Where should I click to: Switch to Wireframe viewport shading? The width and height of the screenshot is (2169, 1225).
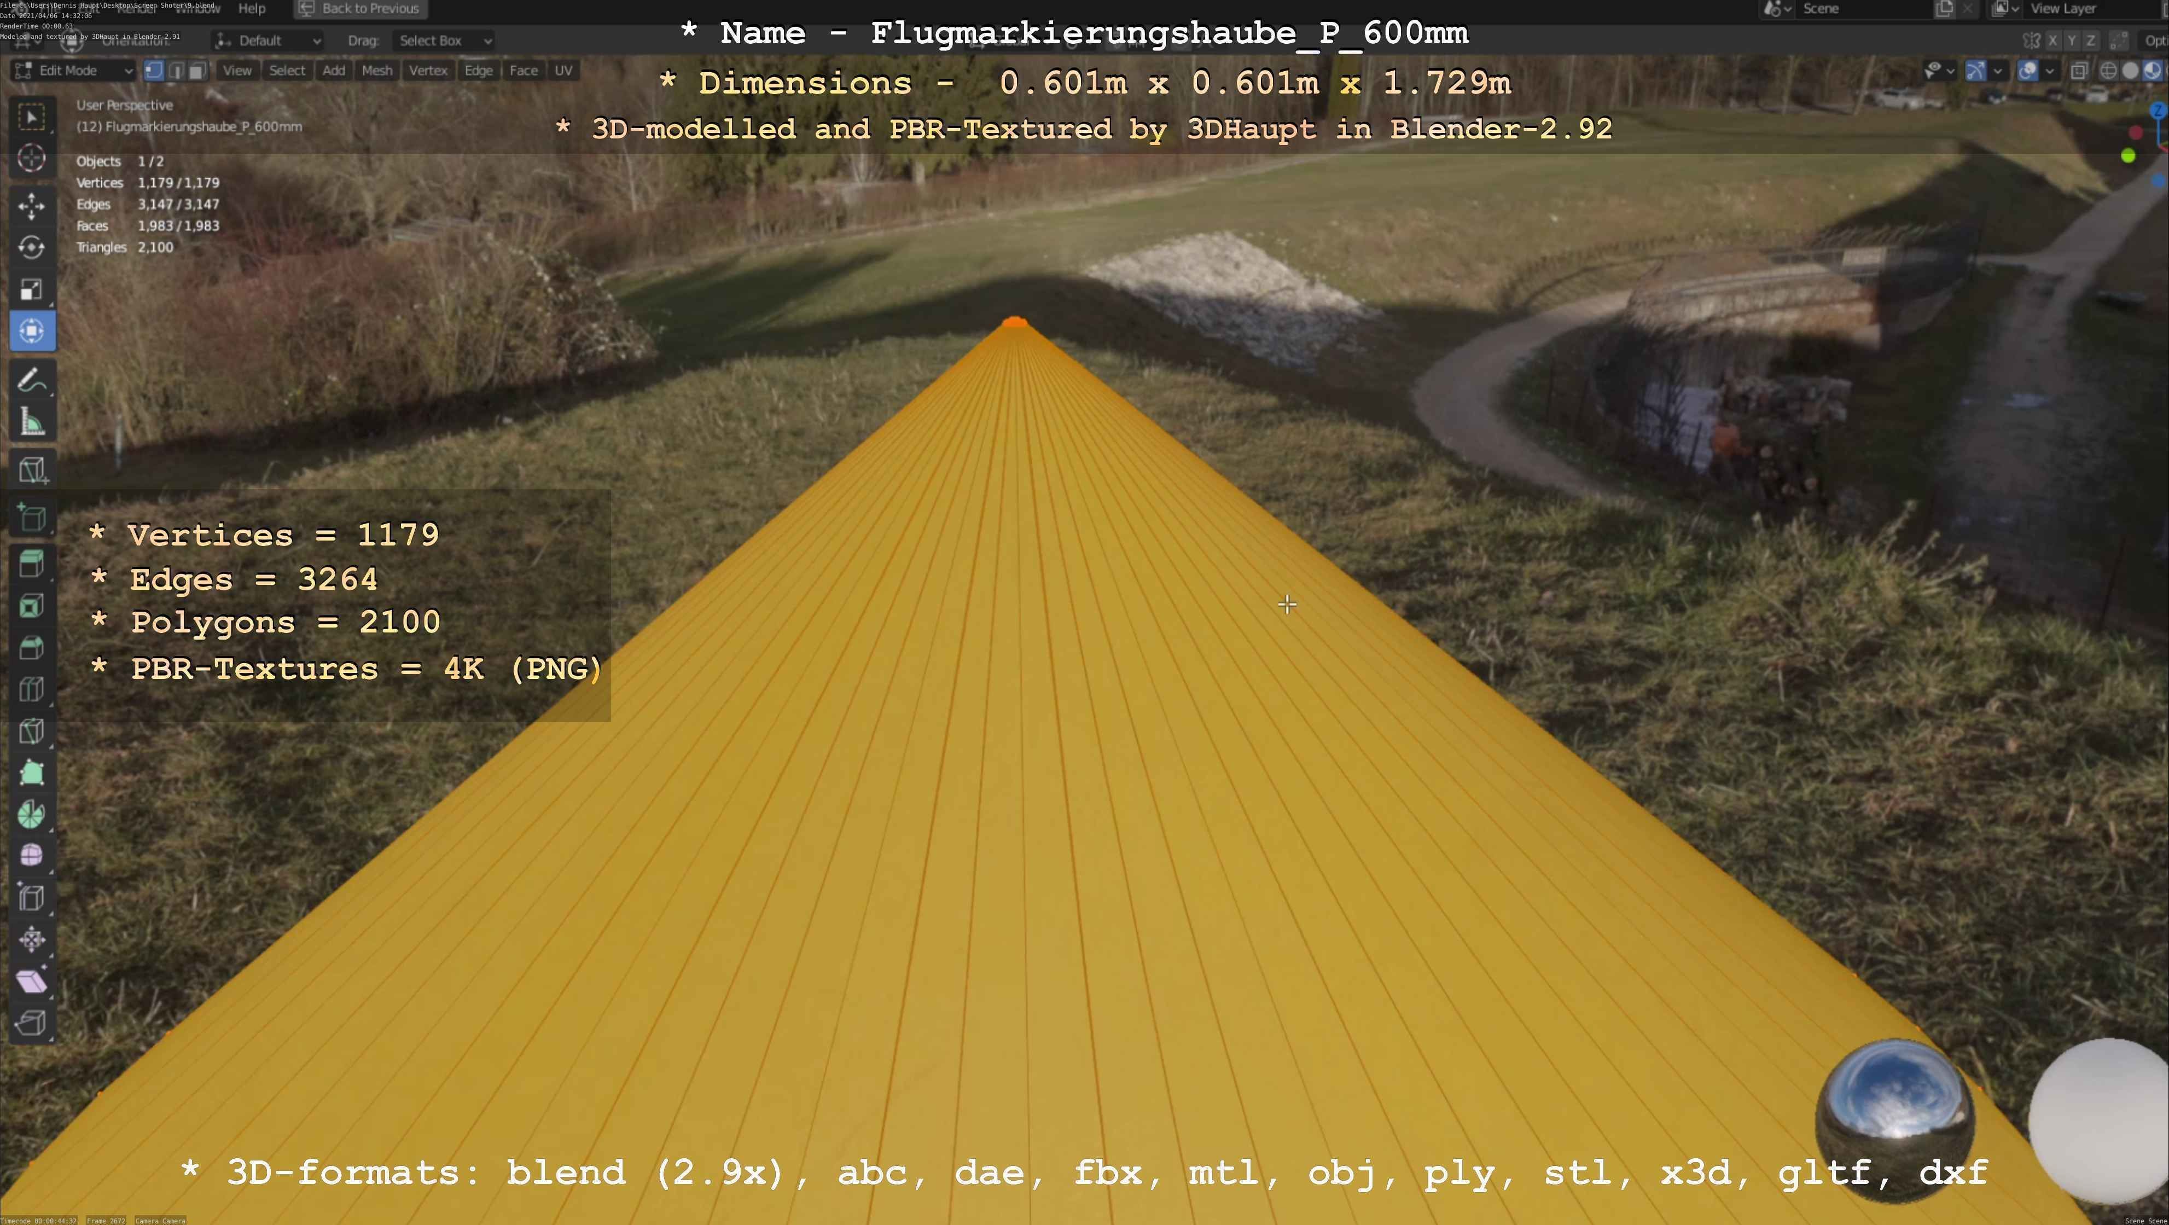pos(2109,71)
